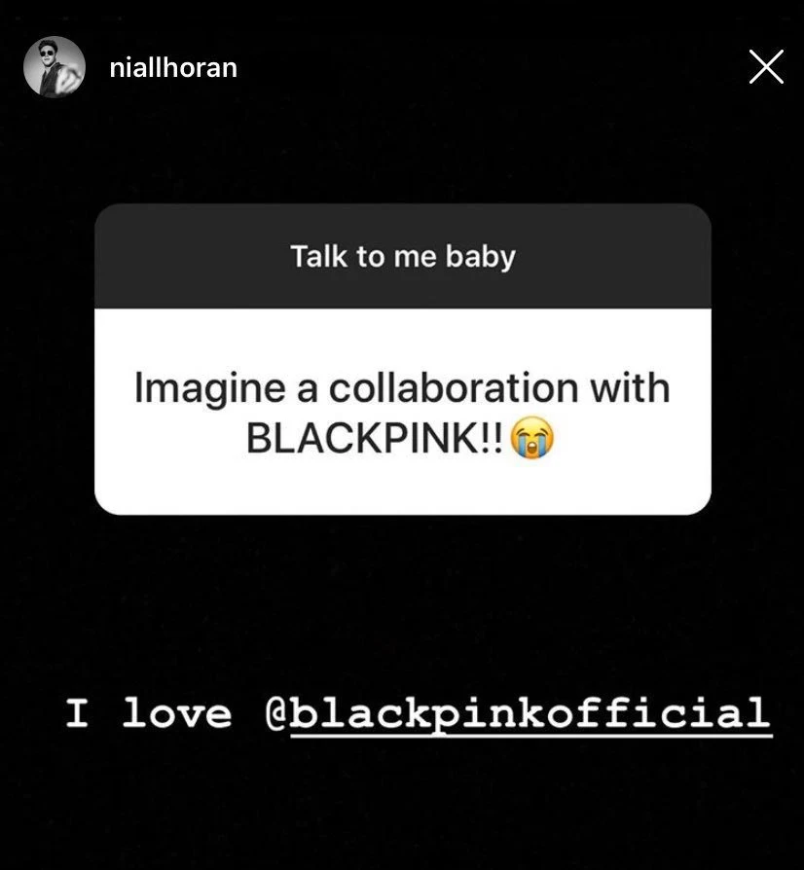804x870 pixels.
Task: Tap the @ symbol before blackpinkofficial
Action: (276, 714)
